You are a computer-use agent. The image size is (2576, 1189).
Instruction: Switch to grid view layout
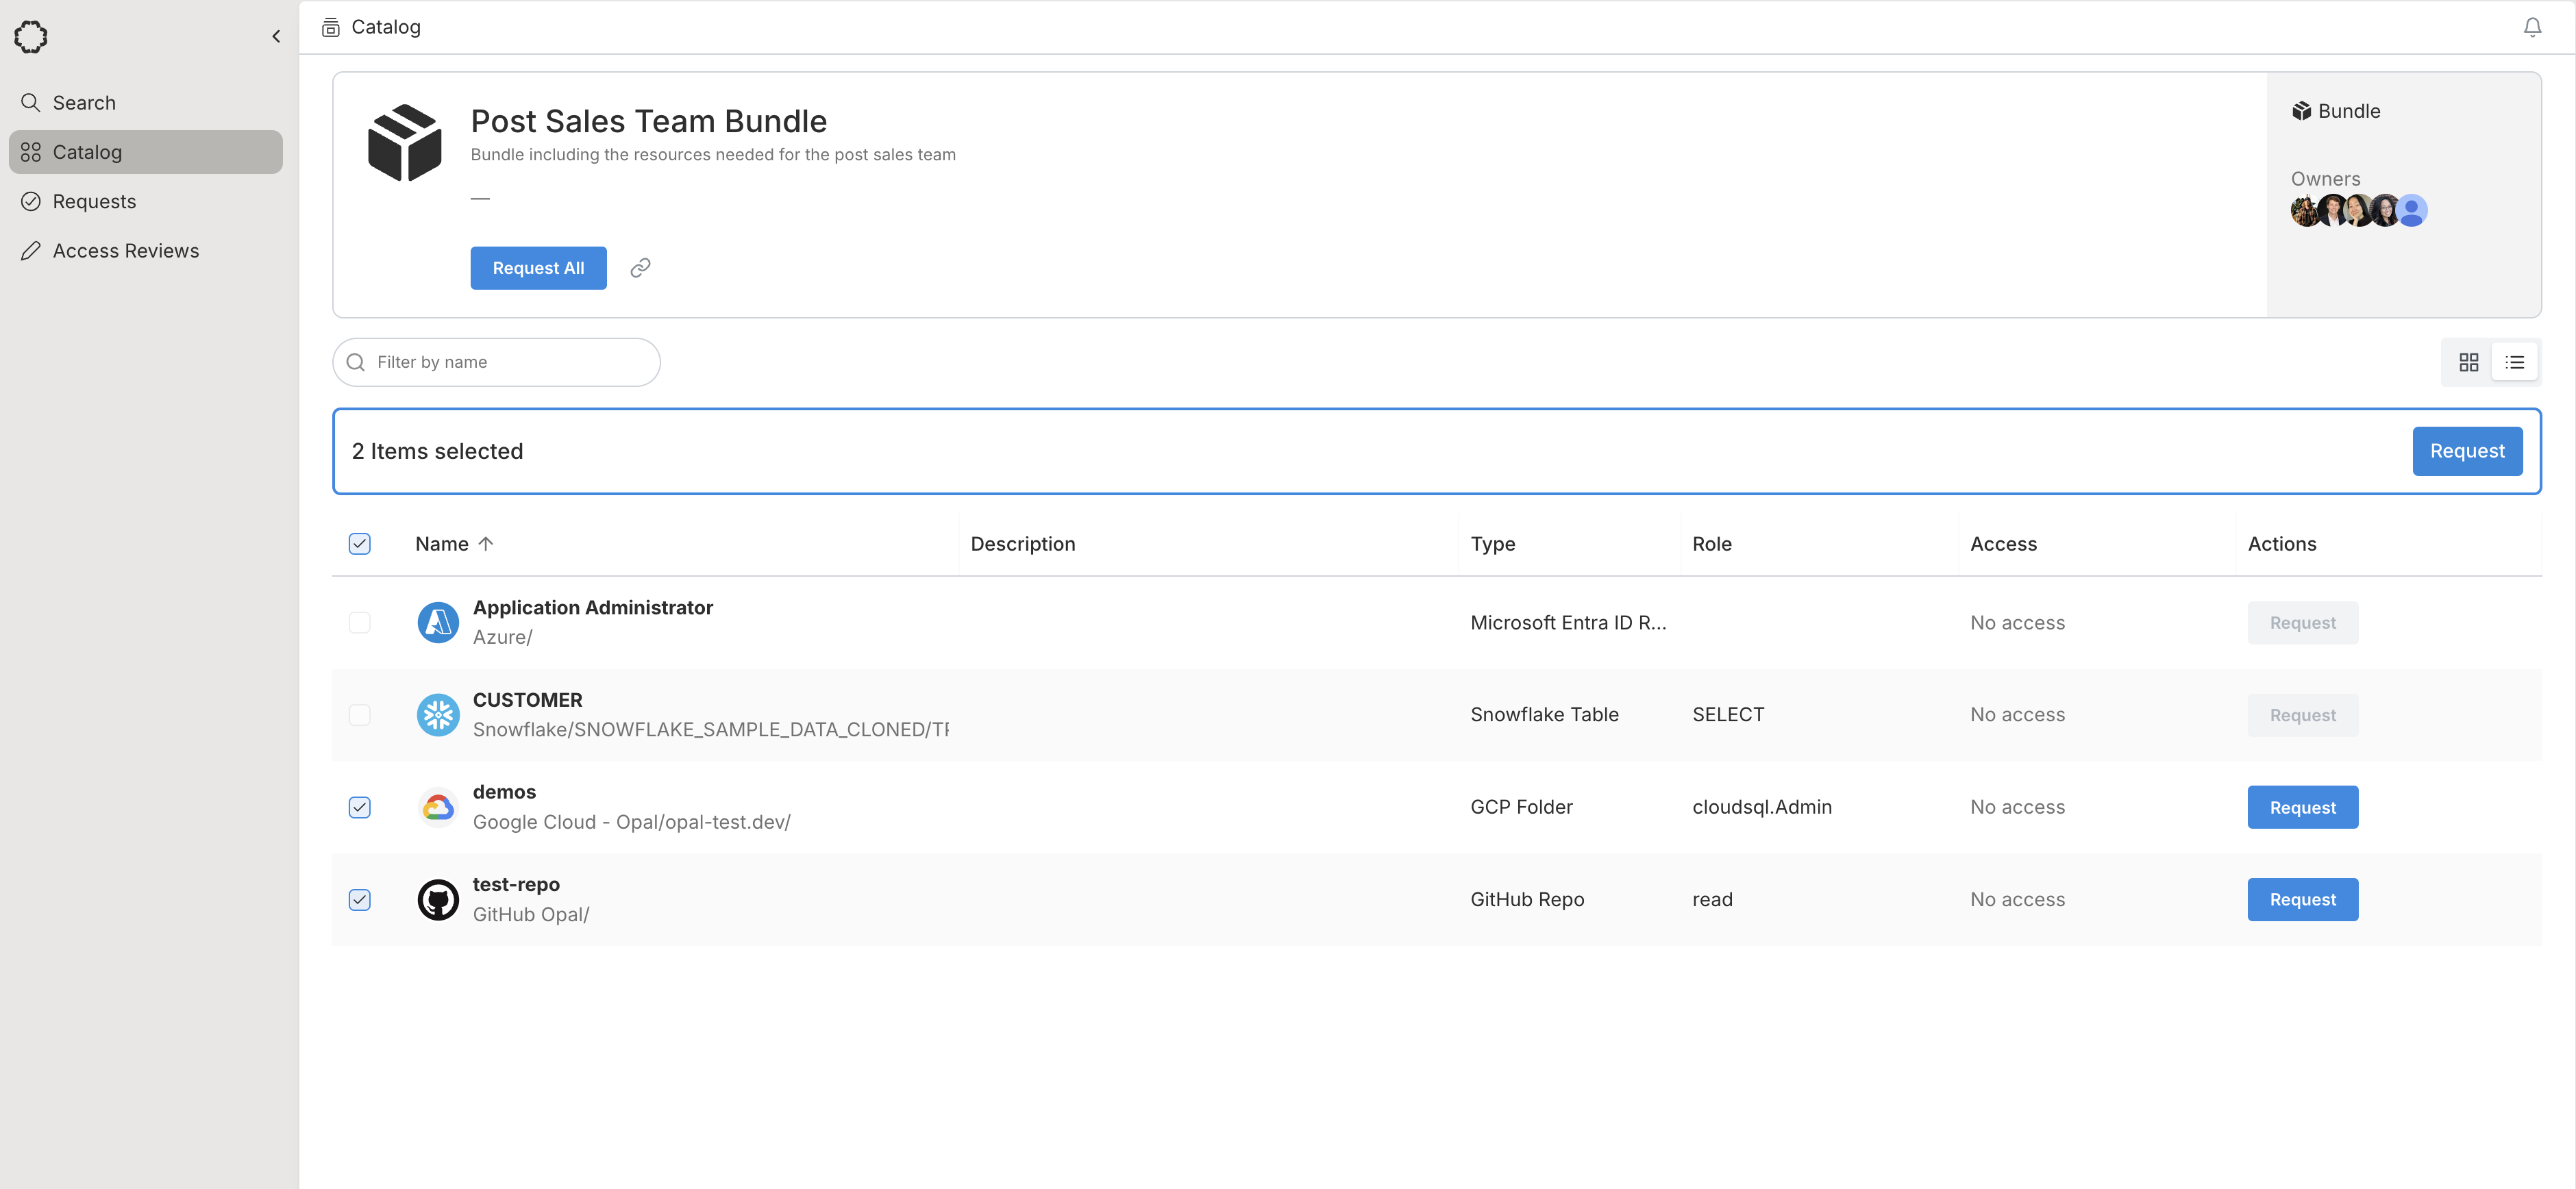point(2468,362)
